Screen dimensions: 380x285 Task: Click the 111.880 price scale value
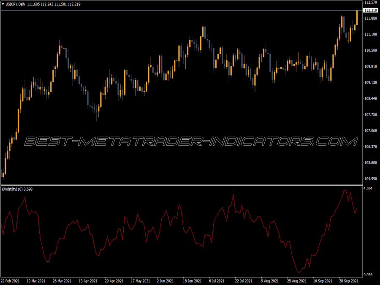(371, 19)
